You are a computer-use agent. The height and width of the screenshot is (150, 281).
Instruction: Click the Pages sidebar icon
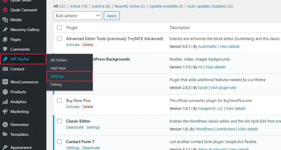pyautogui.click(x=5, y=39)
